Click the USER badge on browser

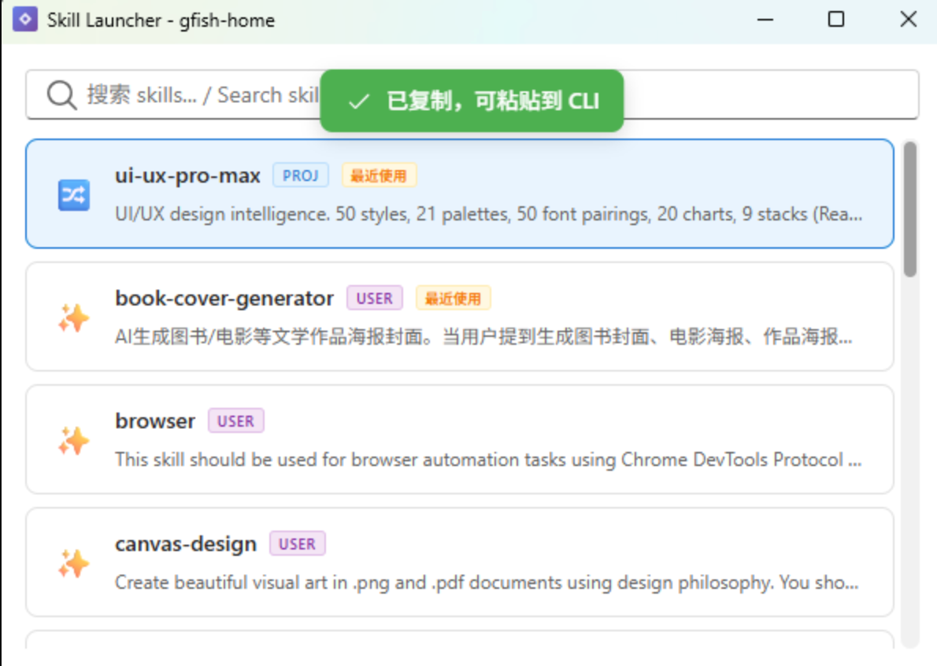pos(236,421)
